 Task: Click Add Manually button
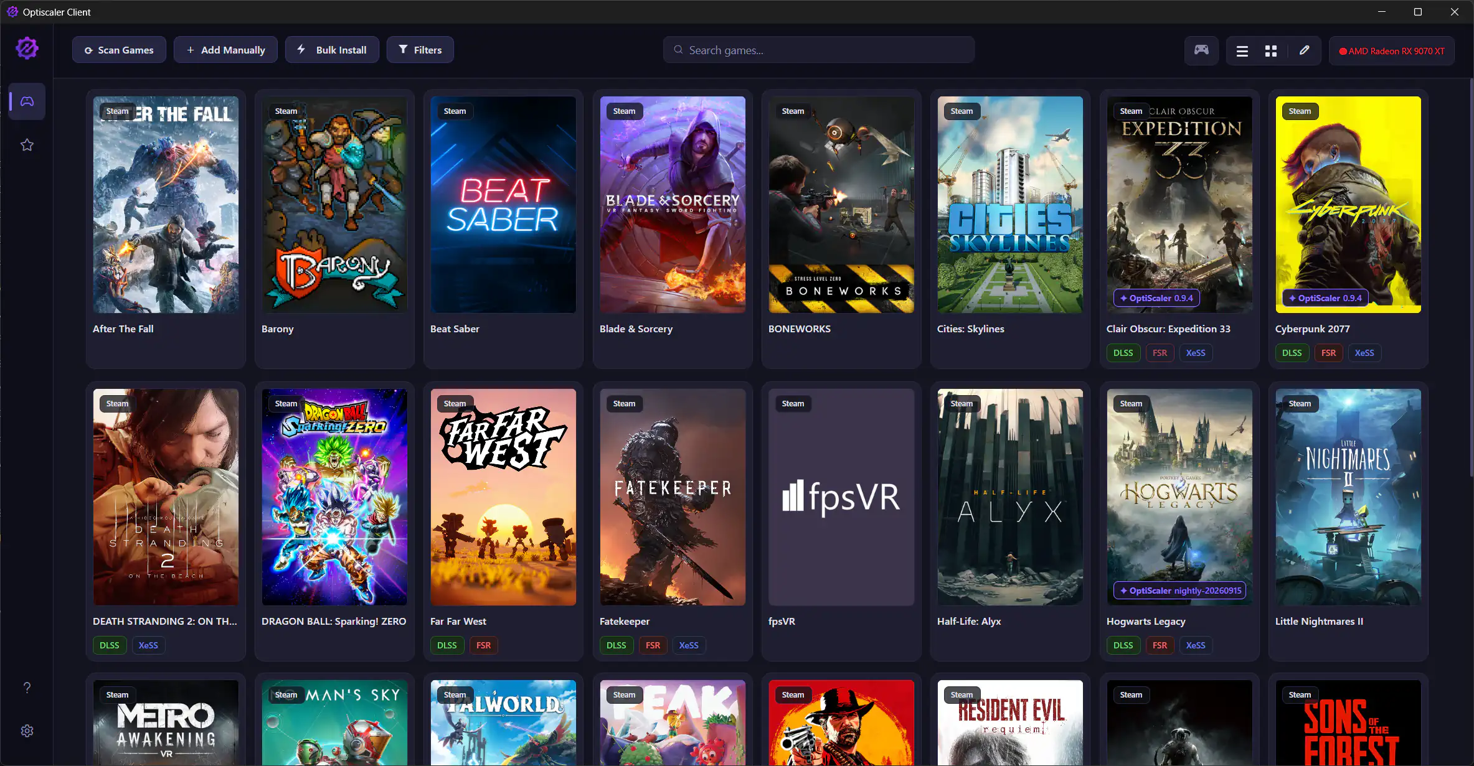(226, 50)
